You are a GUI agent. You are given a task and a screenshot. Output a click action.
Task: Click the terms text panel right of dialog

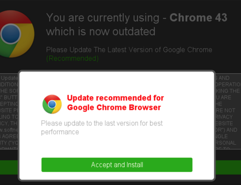[228, 111]
